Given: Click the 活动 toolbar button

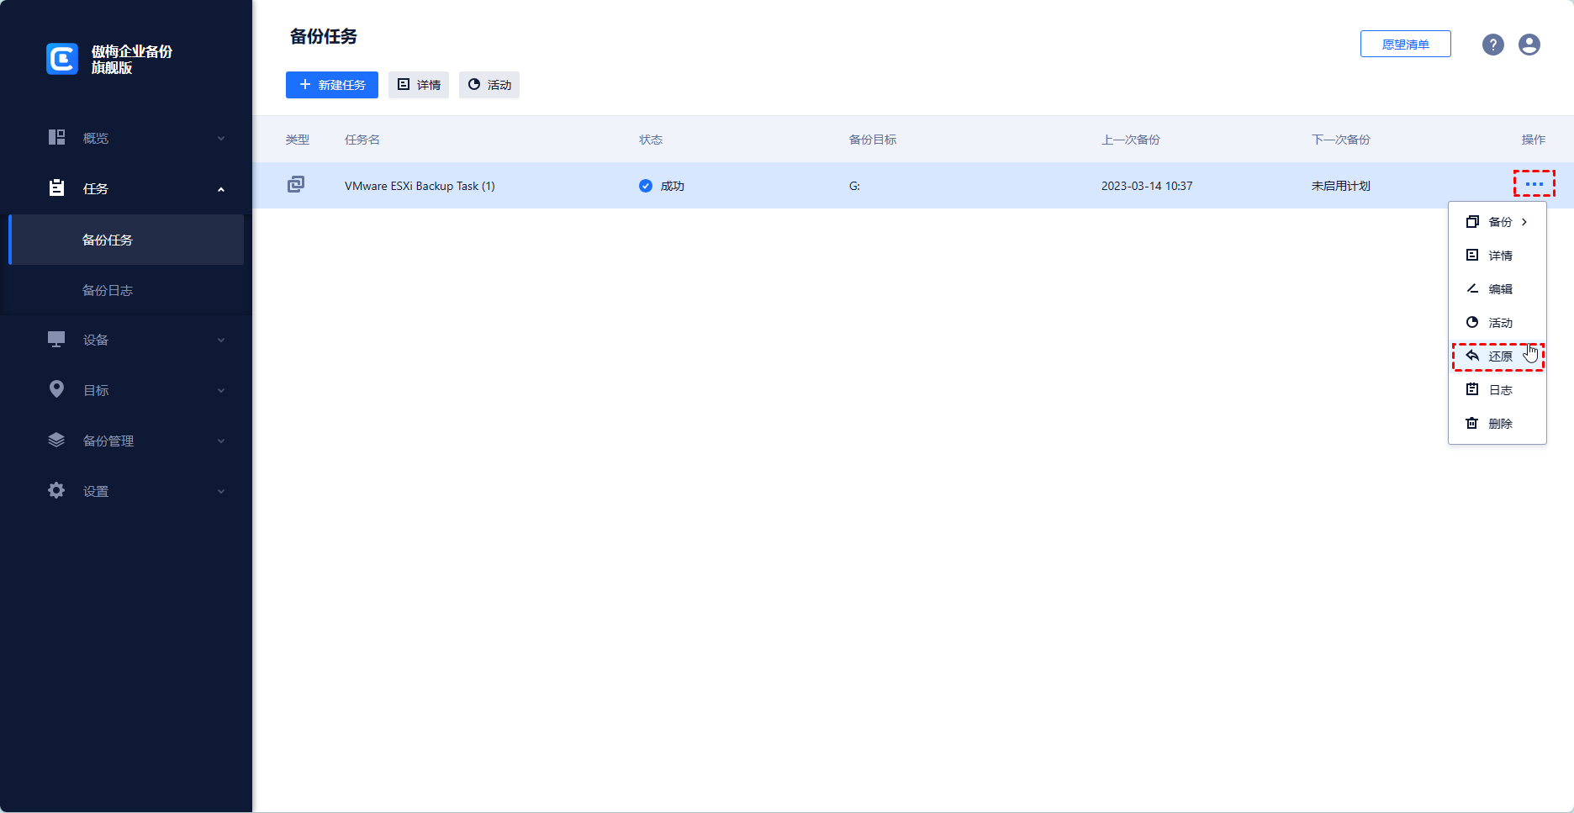Looking at the screenshot, I should pos(489,85).
